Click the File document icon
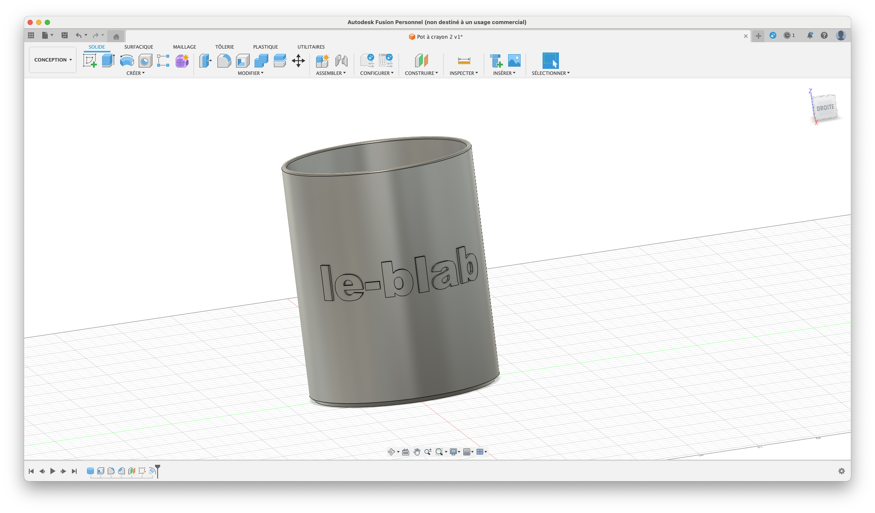Image resolution: width=875 pixels, height=513 pixels. point(45,35)
